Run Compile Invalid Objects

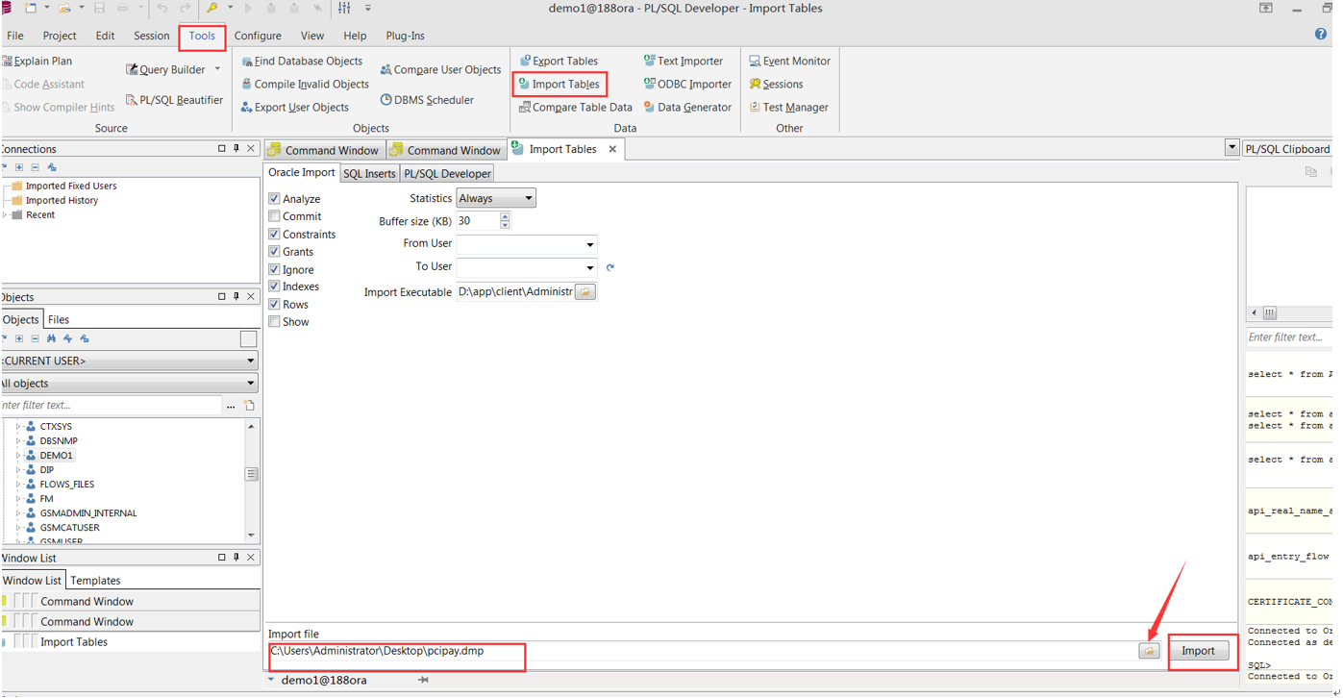(x=305, y=85)
